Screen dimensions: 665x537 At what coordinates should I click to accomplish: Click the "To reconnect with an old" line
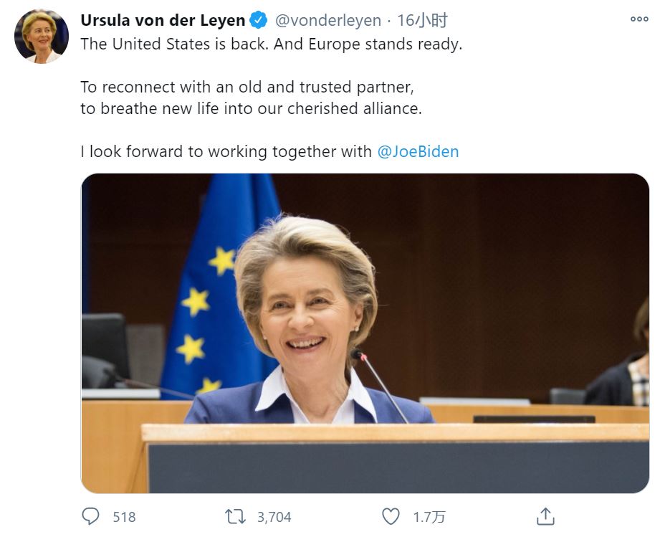coord(247,87)
